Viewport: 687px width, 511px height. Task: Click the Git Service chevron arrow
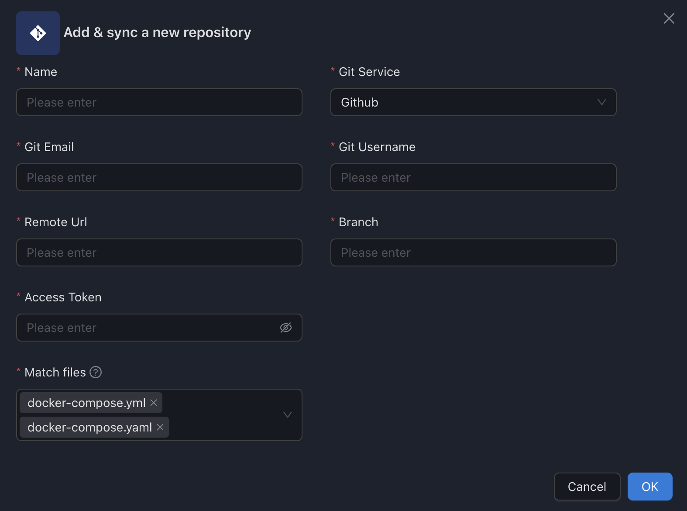pyautogui.click(x=601, y=102)
